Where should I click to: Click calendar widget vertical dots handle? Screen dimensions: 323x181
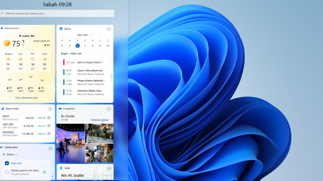click(x=111, y=77)
